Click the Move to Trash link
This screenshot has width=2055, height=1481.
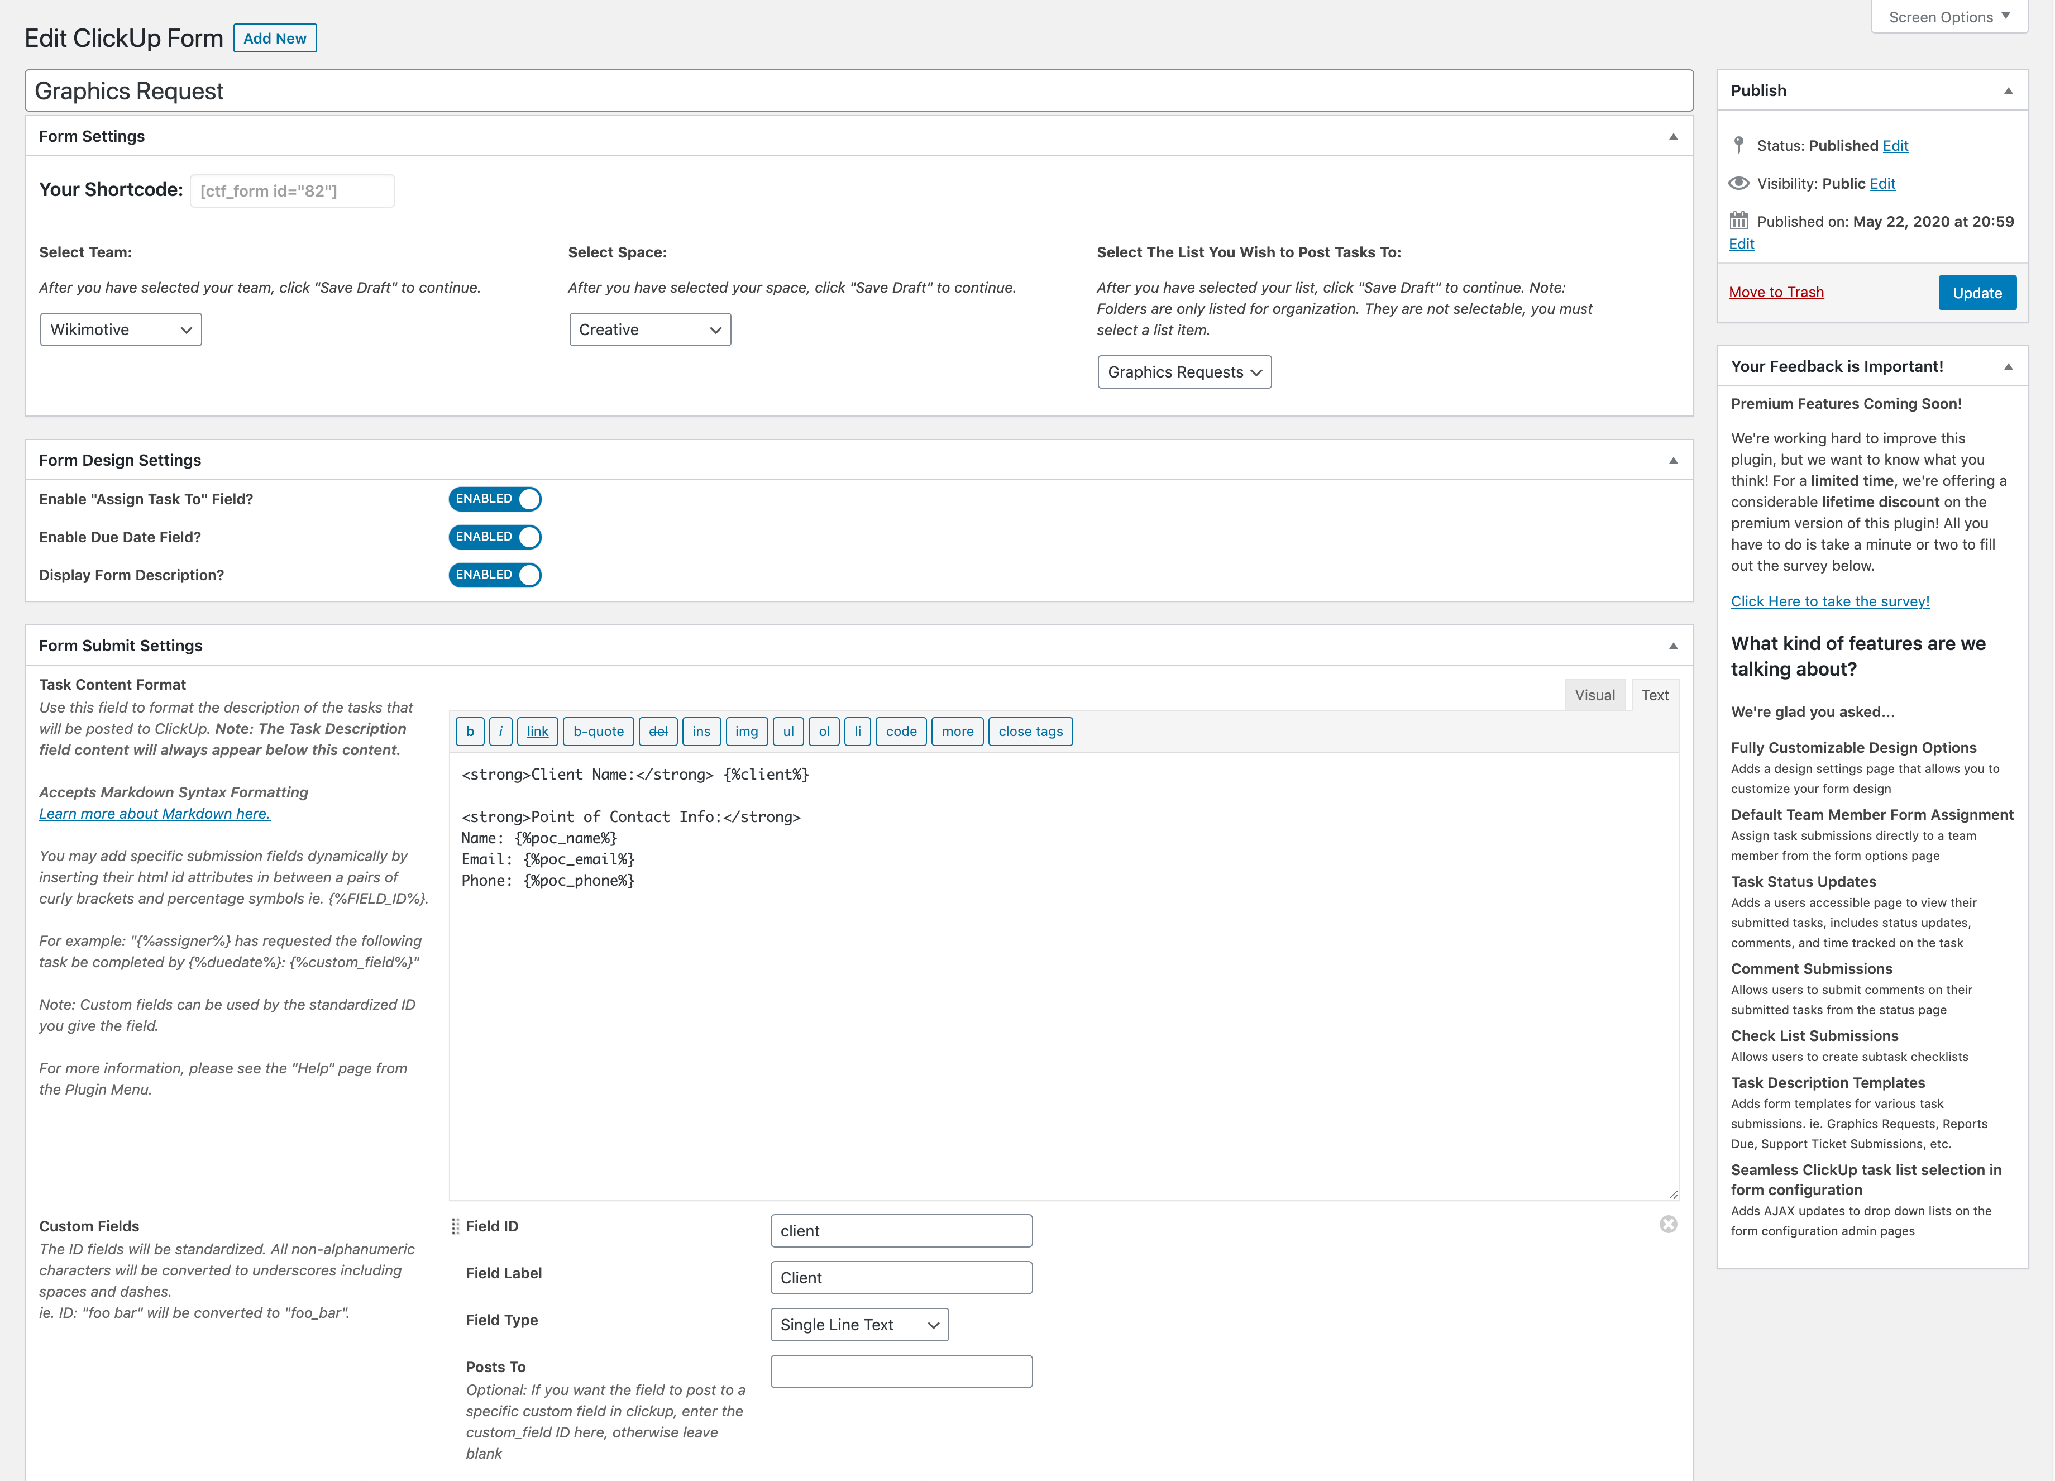pyautogui.click(x=1776, y=292)
